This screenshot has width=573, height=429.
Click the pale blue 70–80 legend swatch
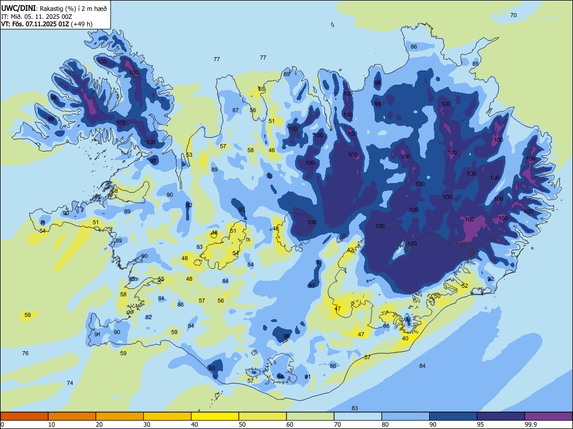click(358, 416)
